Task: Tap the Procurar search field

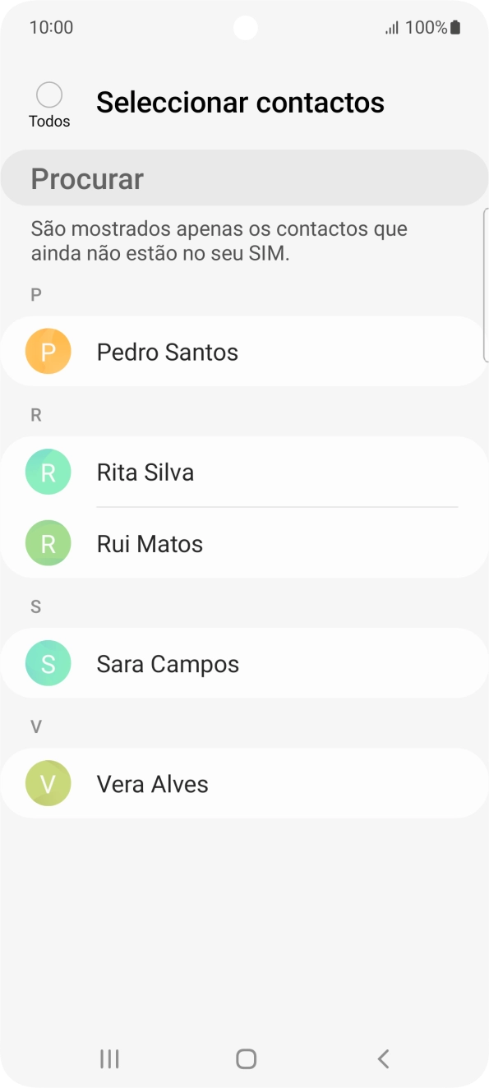Action: pyautogui.click(x=244, y=177)
